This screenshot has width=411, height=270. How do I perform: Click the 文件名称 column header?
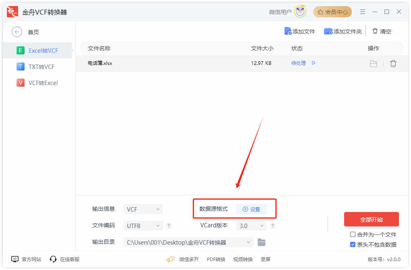tap(99, 48)
